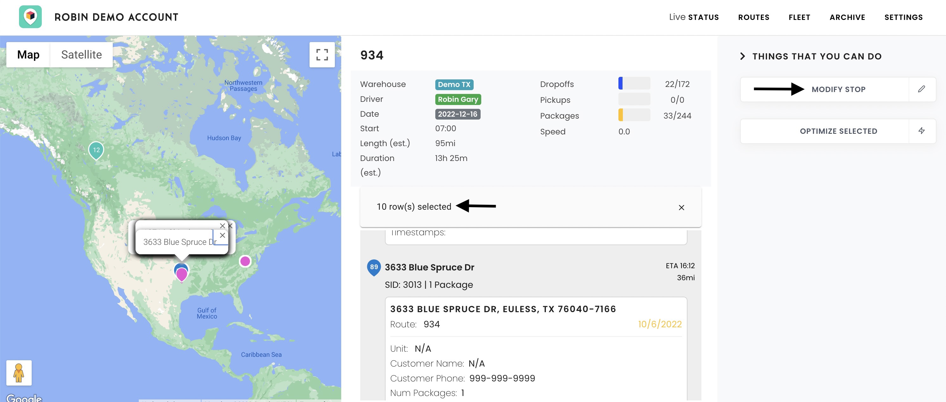
Task: Open Settings from top navigation
Action: coord(904,17)
